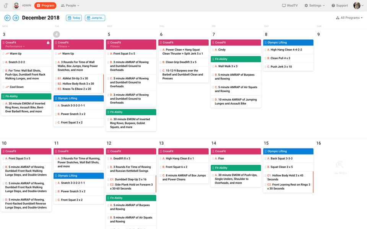Click the Today button
The height and width of the screenshot is (229, 367).
point(74,18)
